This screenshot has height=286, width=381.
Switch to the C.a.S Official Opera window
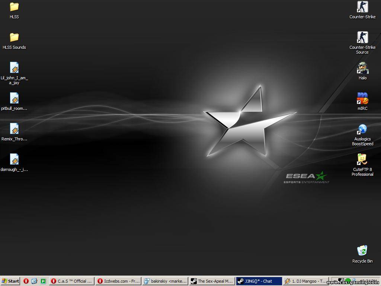72,281
